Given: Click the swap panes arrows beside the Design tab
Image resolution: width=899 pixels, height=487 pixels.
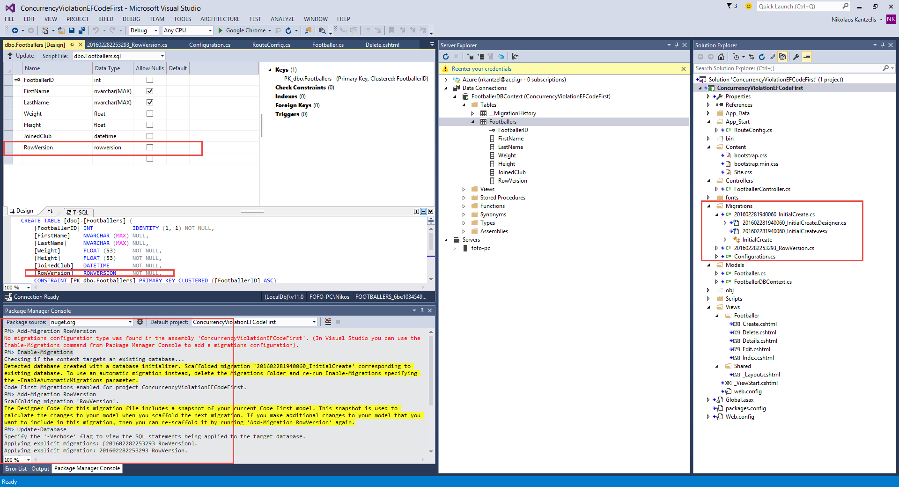Looking at the screenshot, I should 50,211.
